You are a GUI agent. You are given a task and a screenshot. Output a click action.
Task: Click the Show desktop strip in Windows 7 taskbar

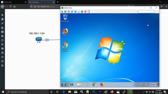(158, 85)
